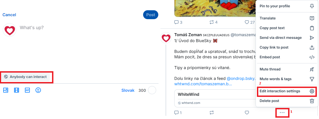Image resolution: width=319 pixels, height=119 pixels.
Task: Open the GIF picker icon
Action: tap(27, 90)
